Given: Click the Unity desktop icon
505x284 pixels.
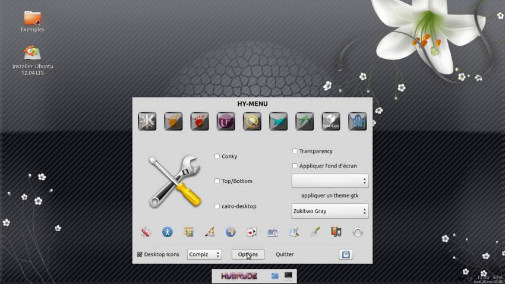Looking at the screenshot, I should 226,121.
